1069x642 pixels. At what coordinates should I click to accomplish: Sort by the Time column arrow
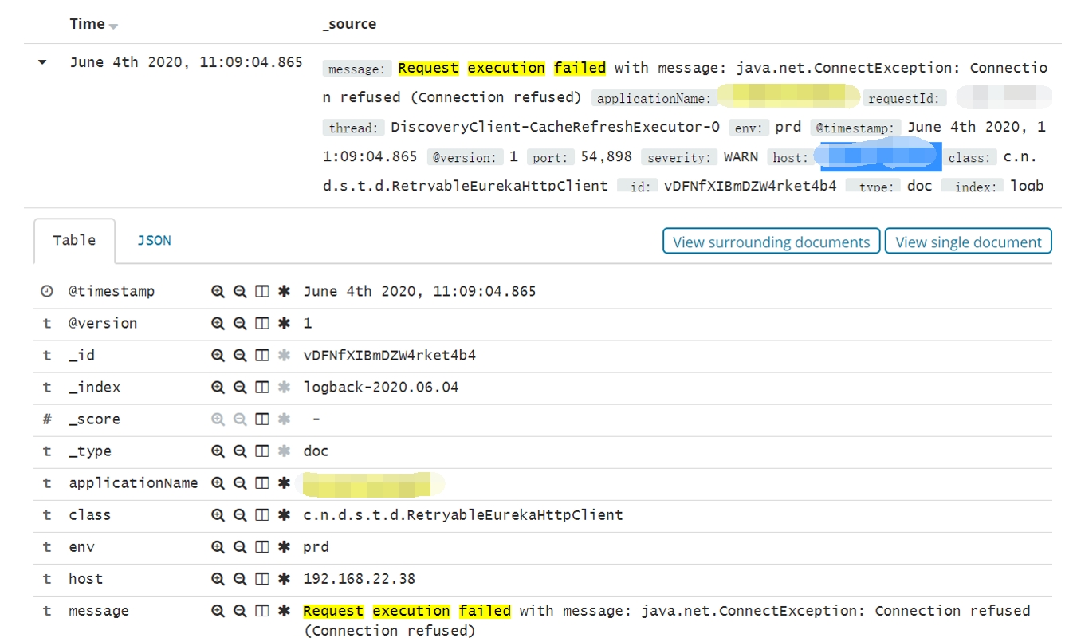coord(113,26)
